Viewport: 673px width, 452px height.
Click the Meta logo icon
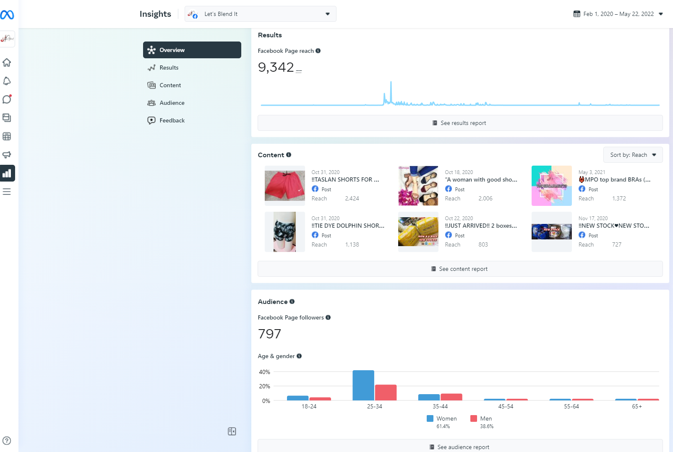pos(7,15)
